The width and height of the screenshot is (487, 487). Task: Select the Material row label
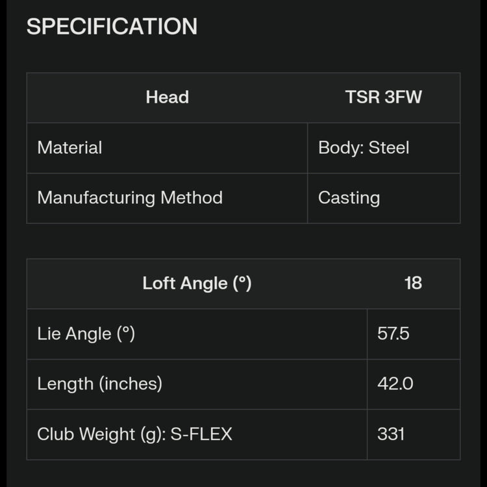[x=69, y=148]
